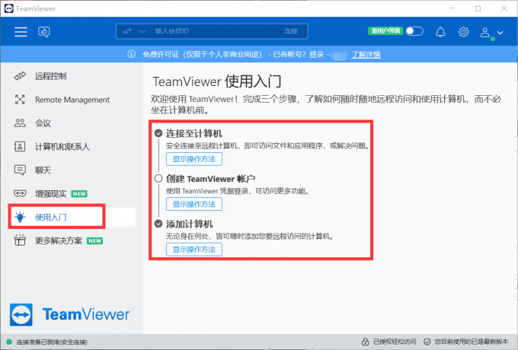The image size is (518, 350).
Task: Click 显示操作方法 under 创建 TeamViewer 帐户
Action: click(194, 204)
